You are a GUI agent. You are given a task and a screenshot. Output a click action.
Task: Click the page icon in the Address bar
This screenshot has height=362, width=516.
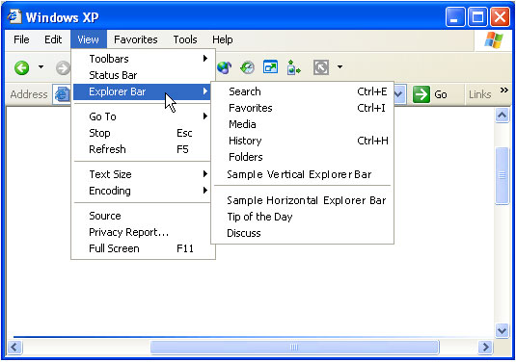tap(62, 94)
